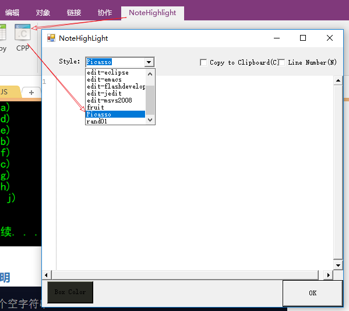Enable Line Number checkbox
The height and width of the screenshot is (311, 349).
pyautogui.click(x=281, y=62)
